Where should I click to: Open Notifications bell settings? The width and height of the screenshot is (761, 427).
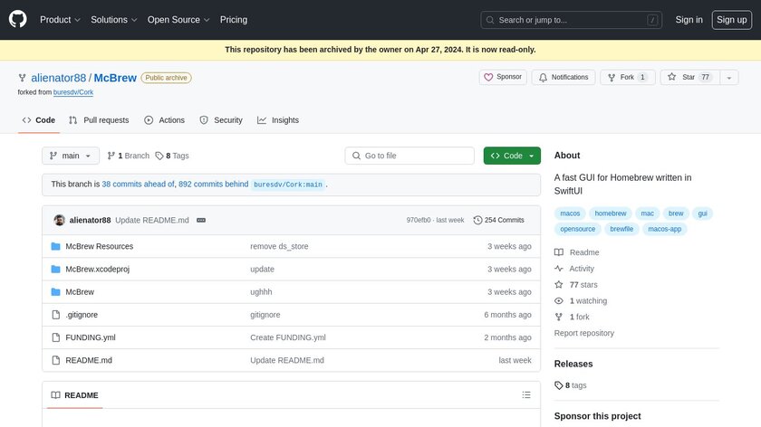click(564, 78)
